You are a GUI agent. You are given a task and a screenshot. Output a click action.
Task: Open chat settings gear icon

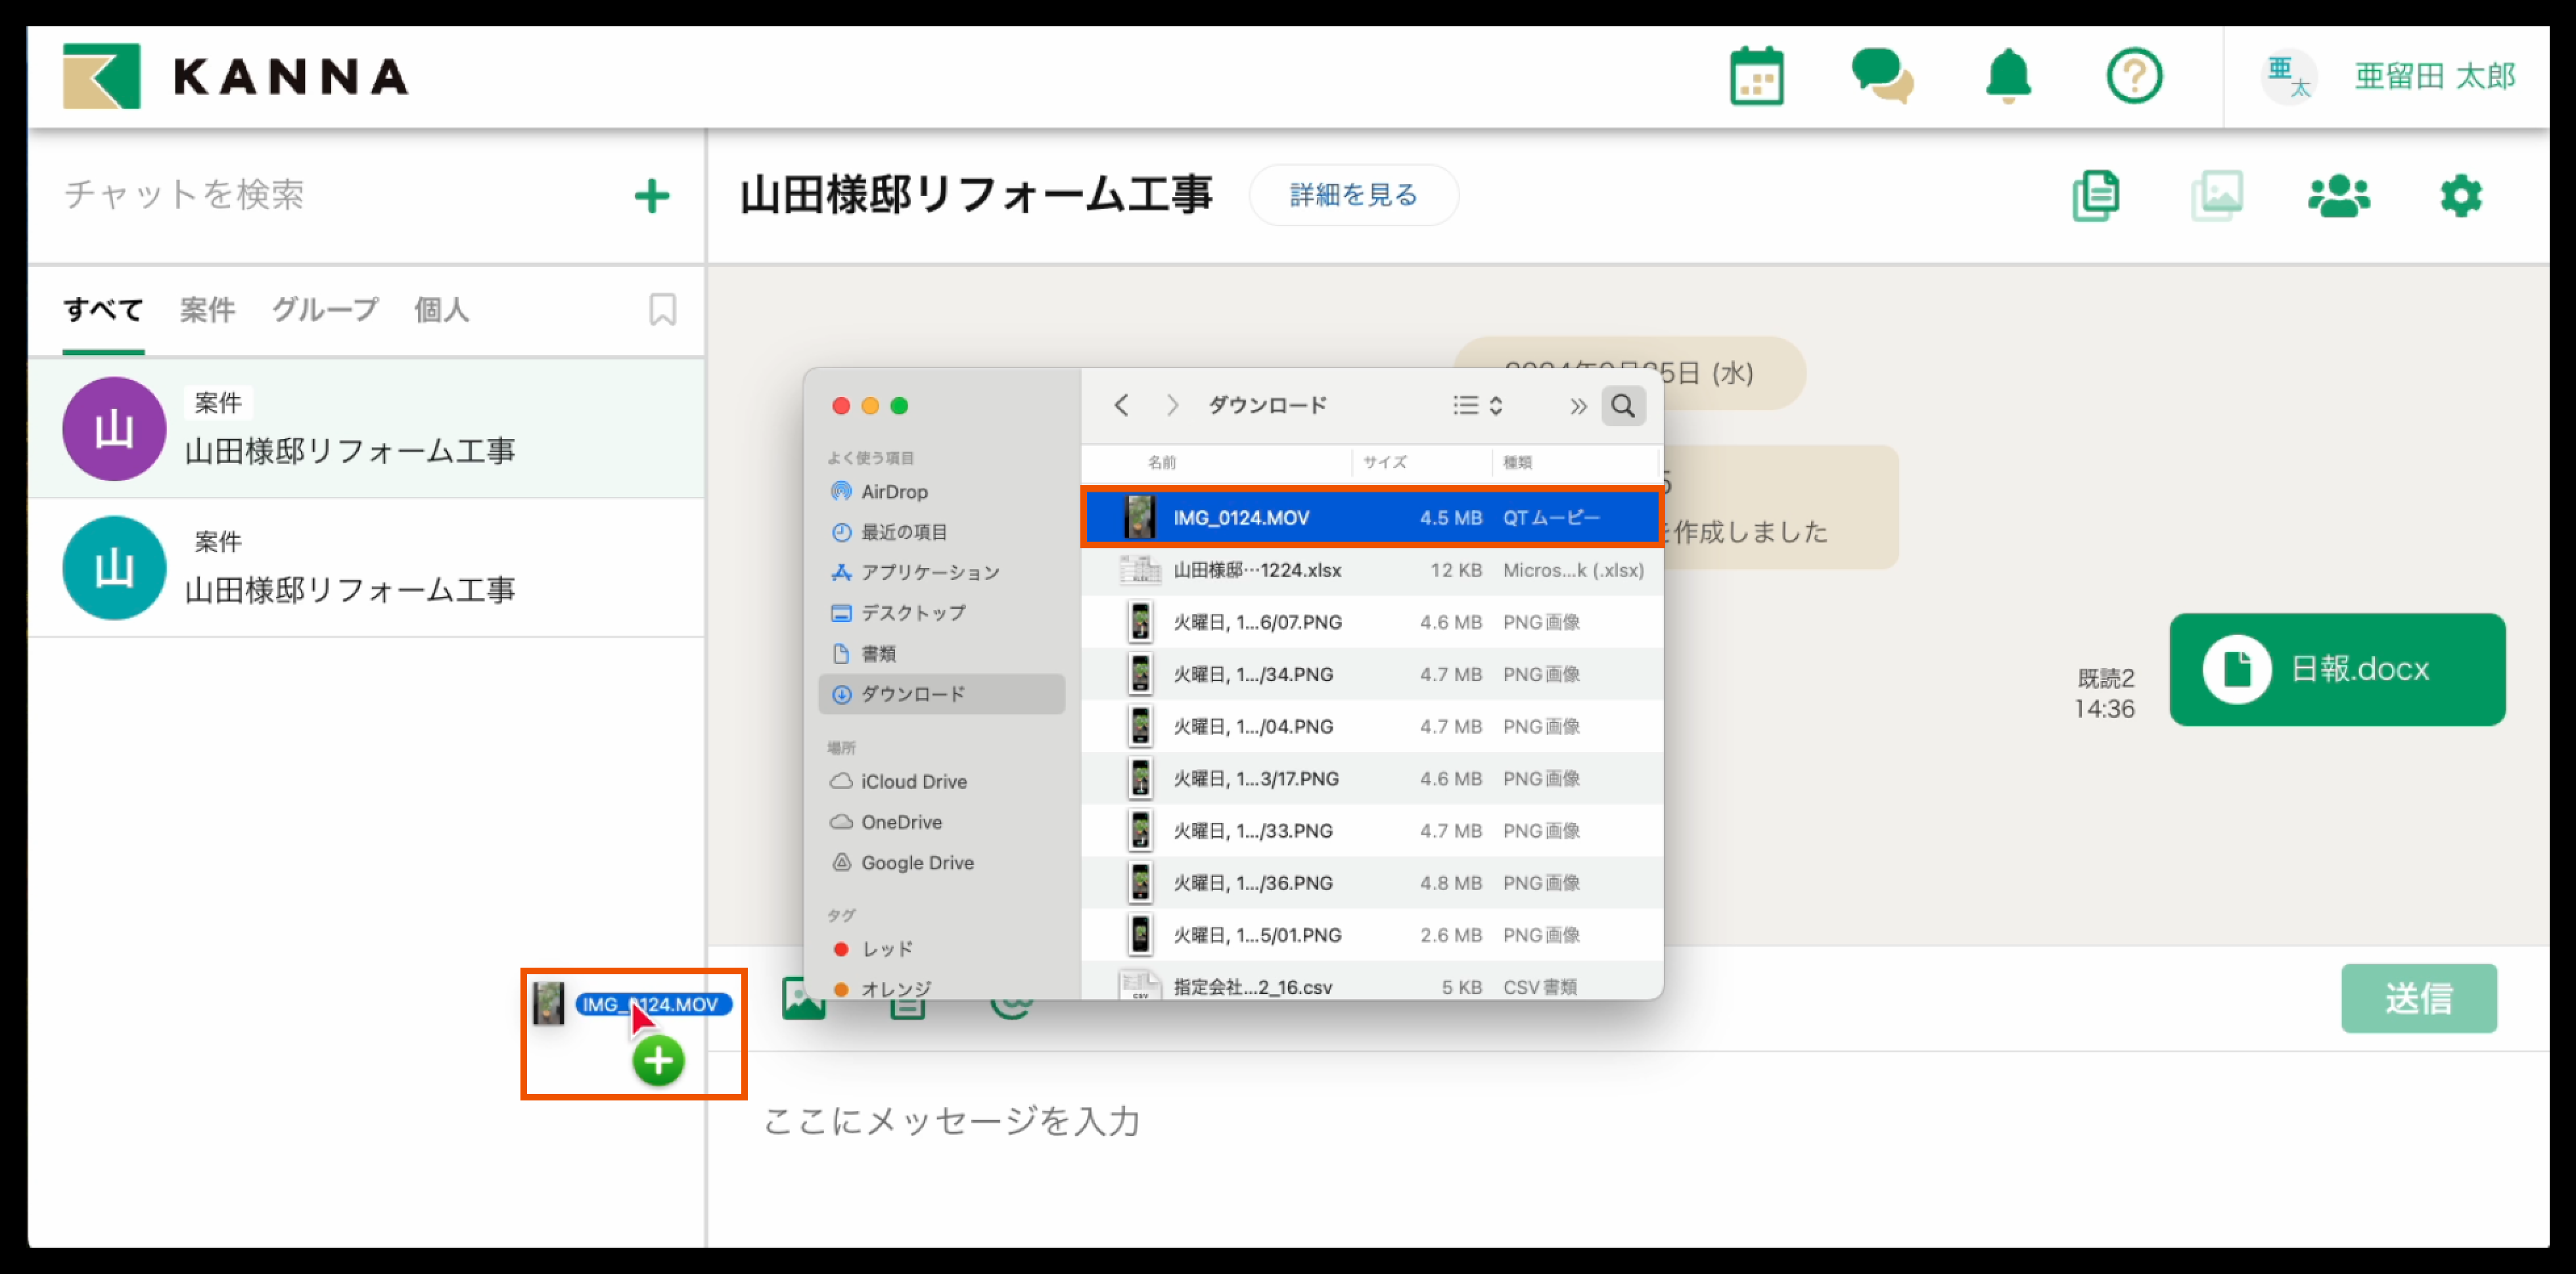2460,195
